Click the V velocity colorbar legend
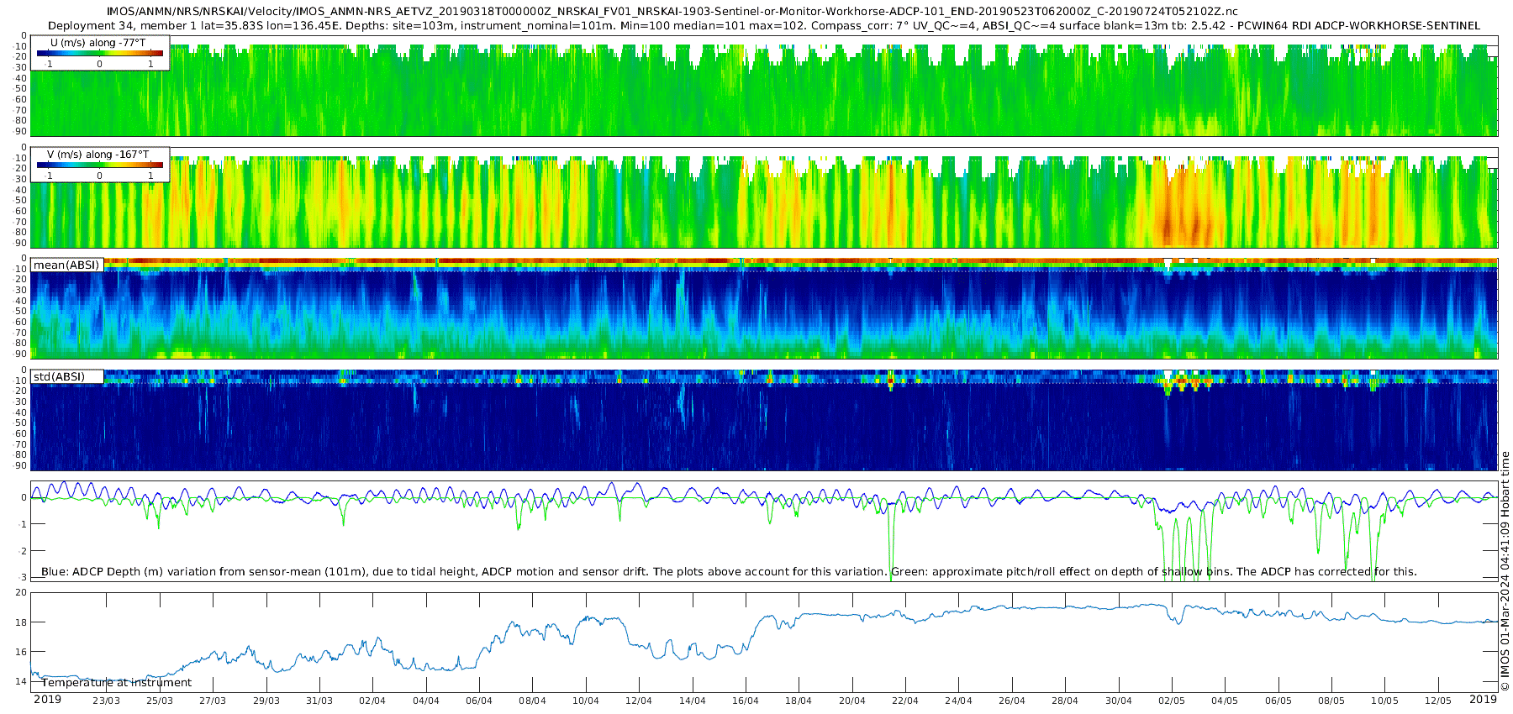 pyautogui.click(x=99, y=165)
